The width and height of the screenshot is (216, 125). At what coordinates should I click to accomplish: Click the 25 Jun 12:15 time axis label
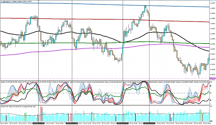pyautogui.click(x=14, y=124)
